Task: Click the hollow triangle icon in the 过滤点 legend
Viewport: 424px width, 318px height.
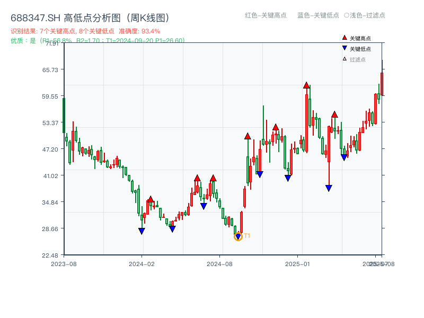Action: 344,59
